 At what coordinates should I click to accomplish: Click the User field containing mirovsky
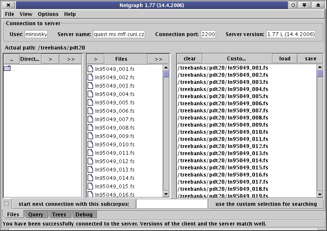pos(36,34)
